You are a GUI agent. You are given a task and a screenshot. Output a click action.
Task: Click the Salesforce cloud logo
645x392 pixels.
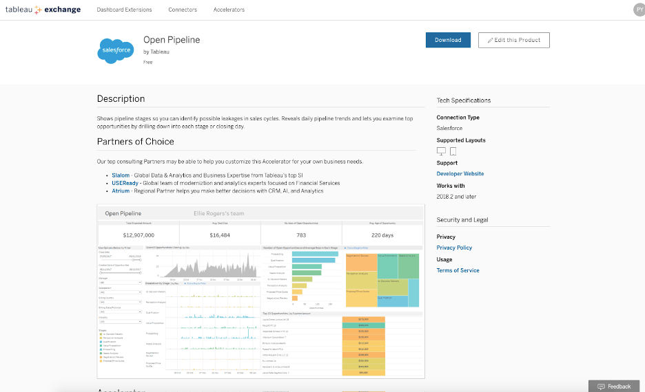pos(116,51)
